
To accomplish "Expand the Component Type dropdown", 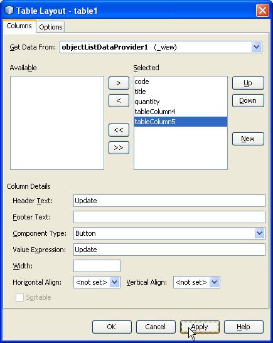I will [x=259, y=233].
